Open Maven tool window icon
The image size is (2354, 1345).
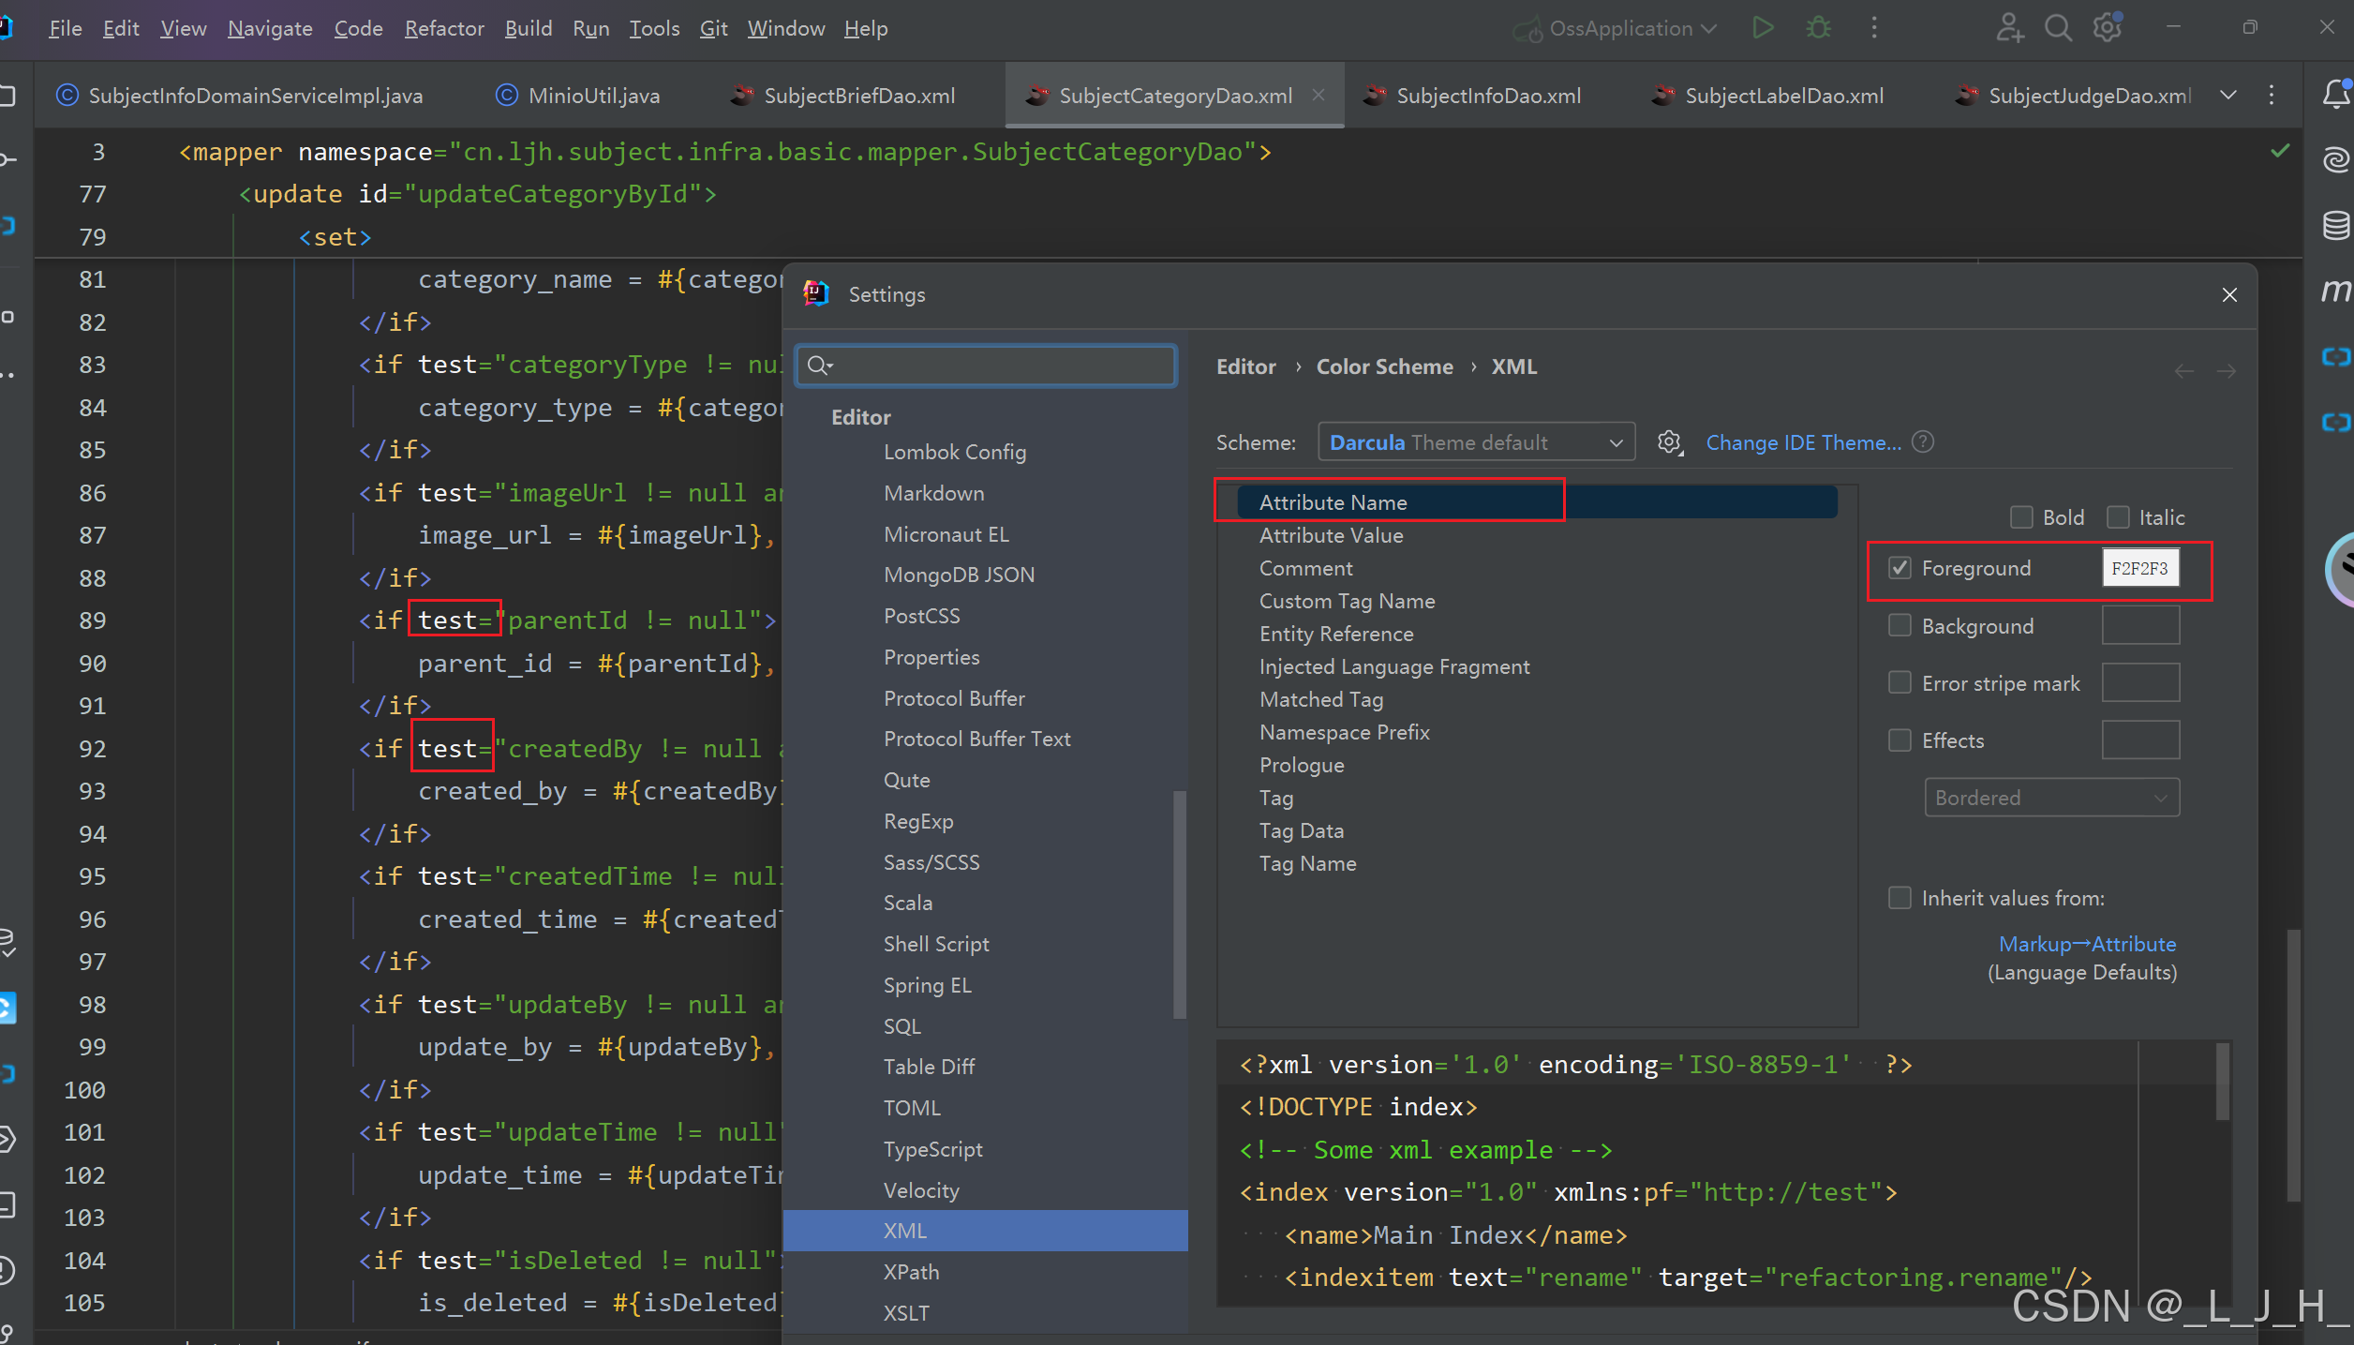coord(2335,291)
